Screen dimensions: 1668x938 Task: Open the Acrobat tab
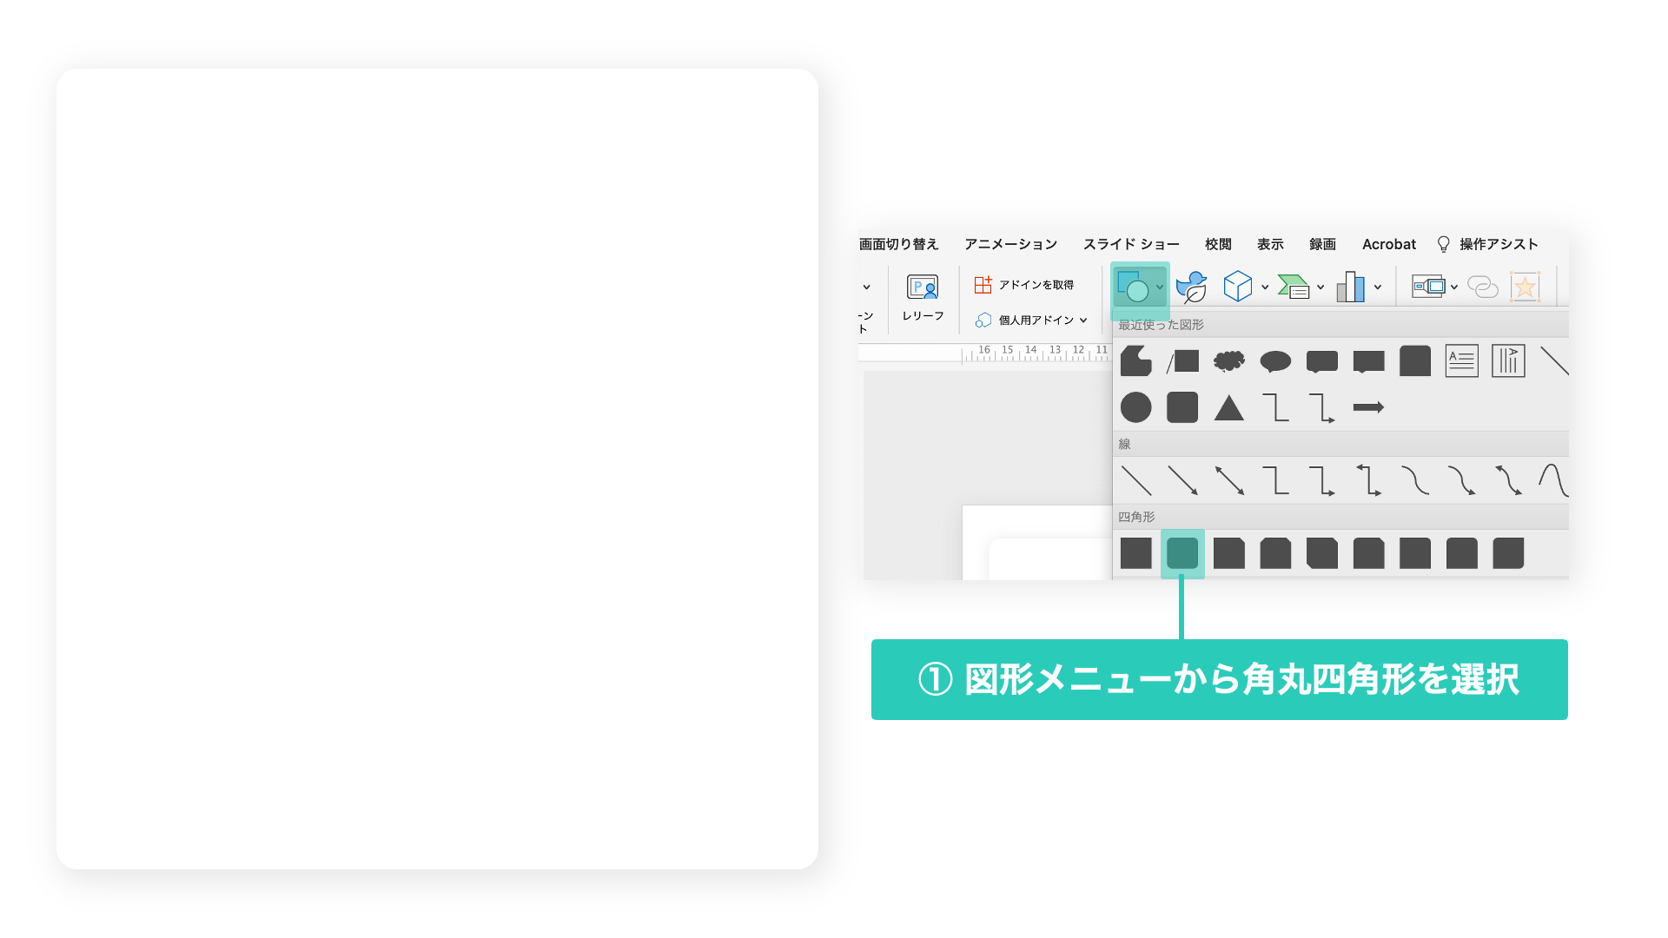coord(1389,244)
